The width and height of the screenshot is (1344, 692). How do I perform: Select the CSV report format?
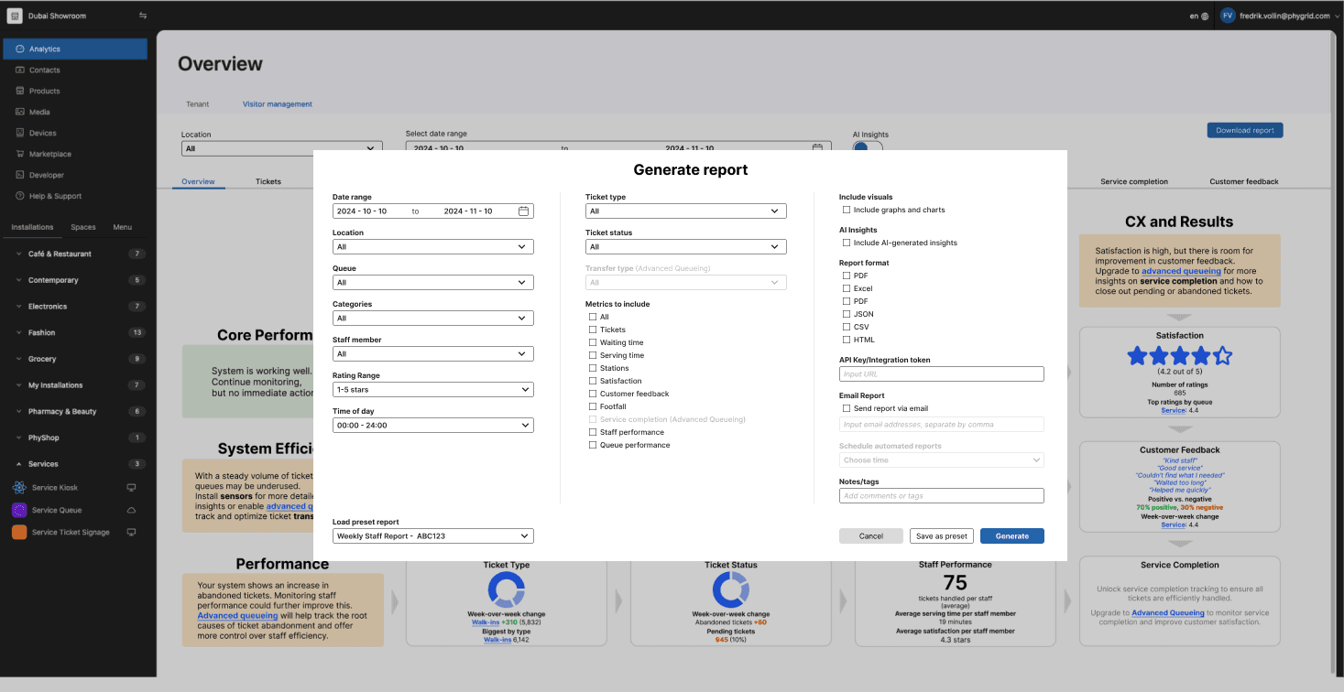847,327
